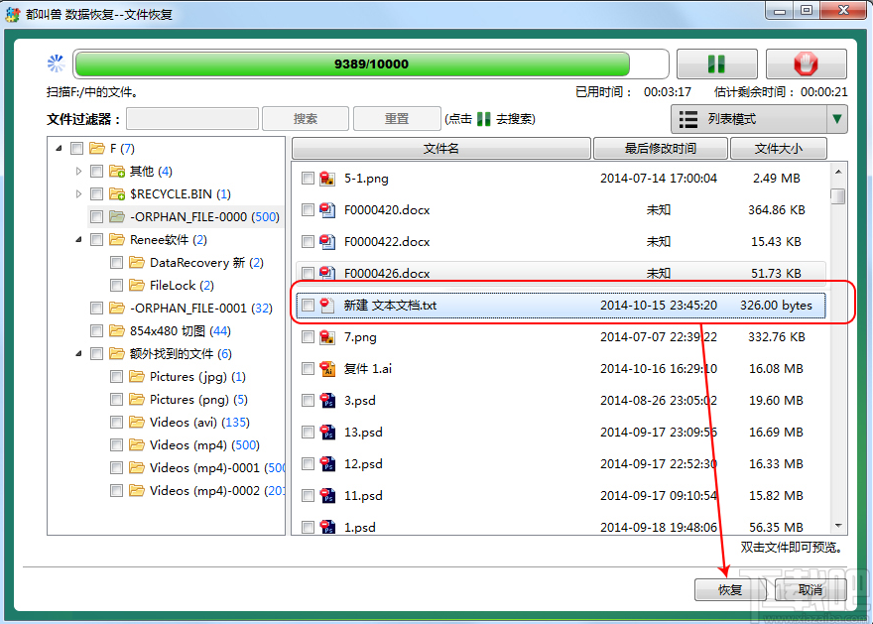Screen dimensions: 873x624
Task: Select the Videos (mp4)-0001 tree item
Action: [217, 467]
